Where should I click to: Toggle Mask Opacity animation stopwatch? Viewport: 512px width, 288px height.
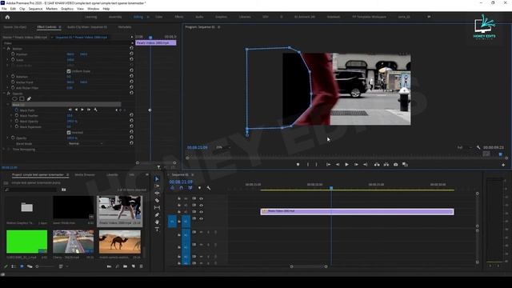(x=17, y=121)
